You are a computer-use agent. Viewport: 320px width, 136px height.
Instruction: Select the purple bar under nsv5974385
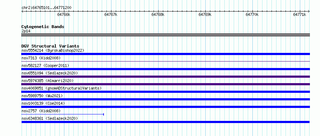[x=165, y=84]
